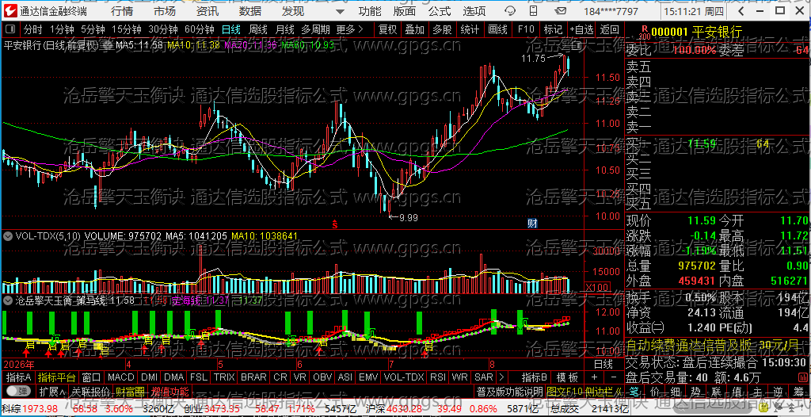Toggle the 侧边栏 sidebar collapse
Viewport: 811px width, 417px height.
click(x=605, y=391)
